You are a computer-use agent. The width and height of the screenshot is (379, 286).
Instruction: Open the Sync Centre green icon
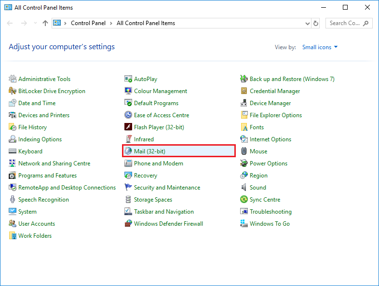[x=244, y=200]
